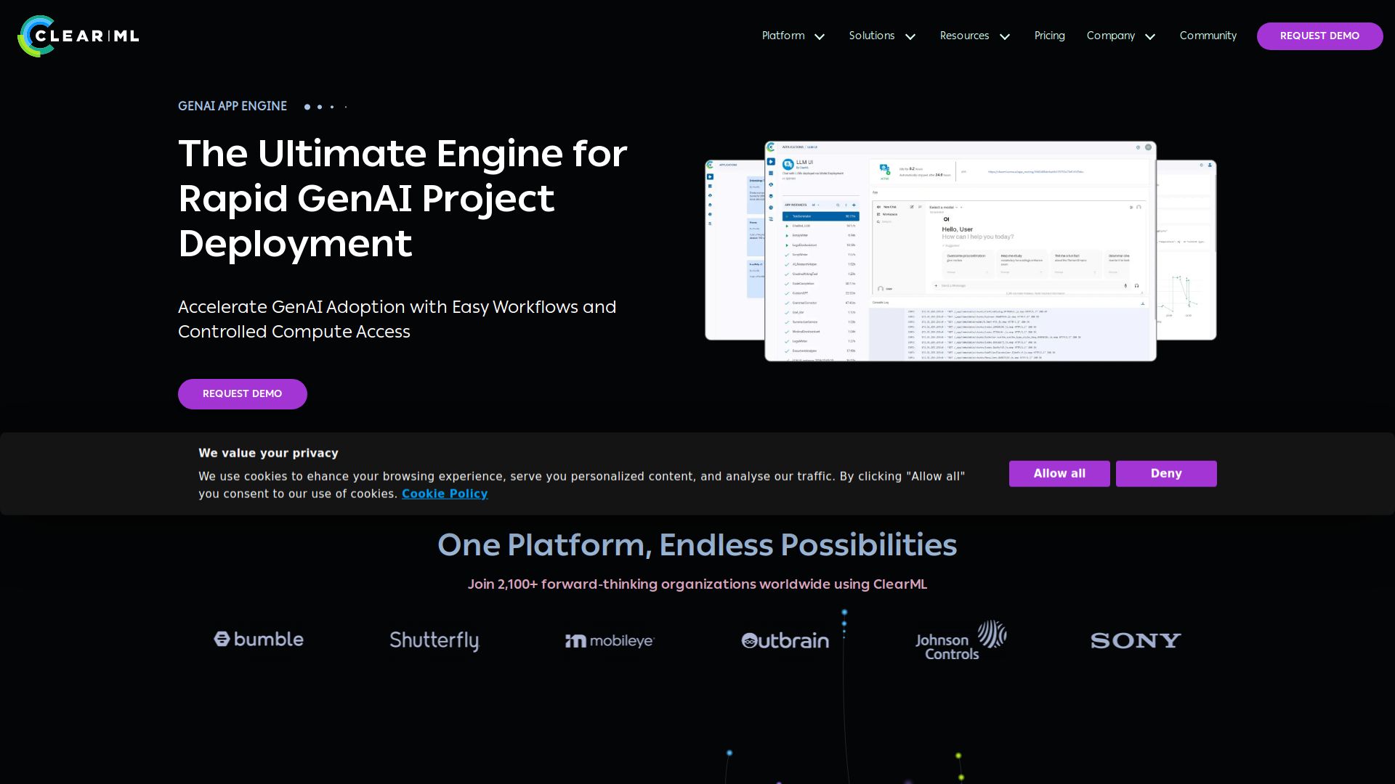Select the second carousel dot indicator
The width and height of the screenshot is (1395, 784).
click(x=320, y=107)
